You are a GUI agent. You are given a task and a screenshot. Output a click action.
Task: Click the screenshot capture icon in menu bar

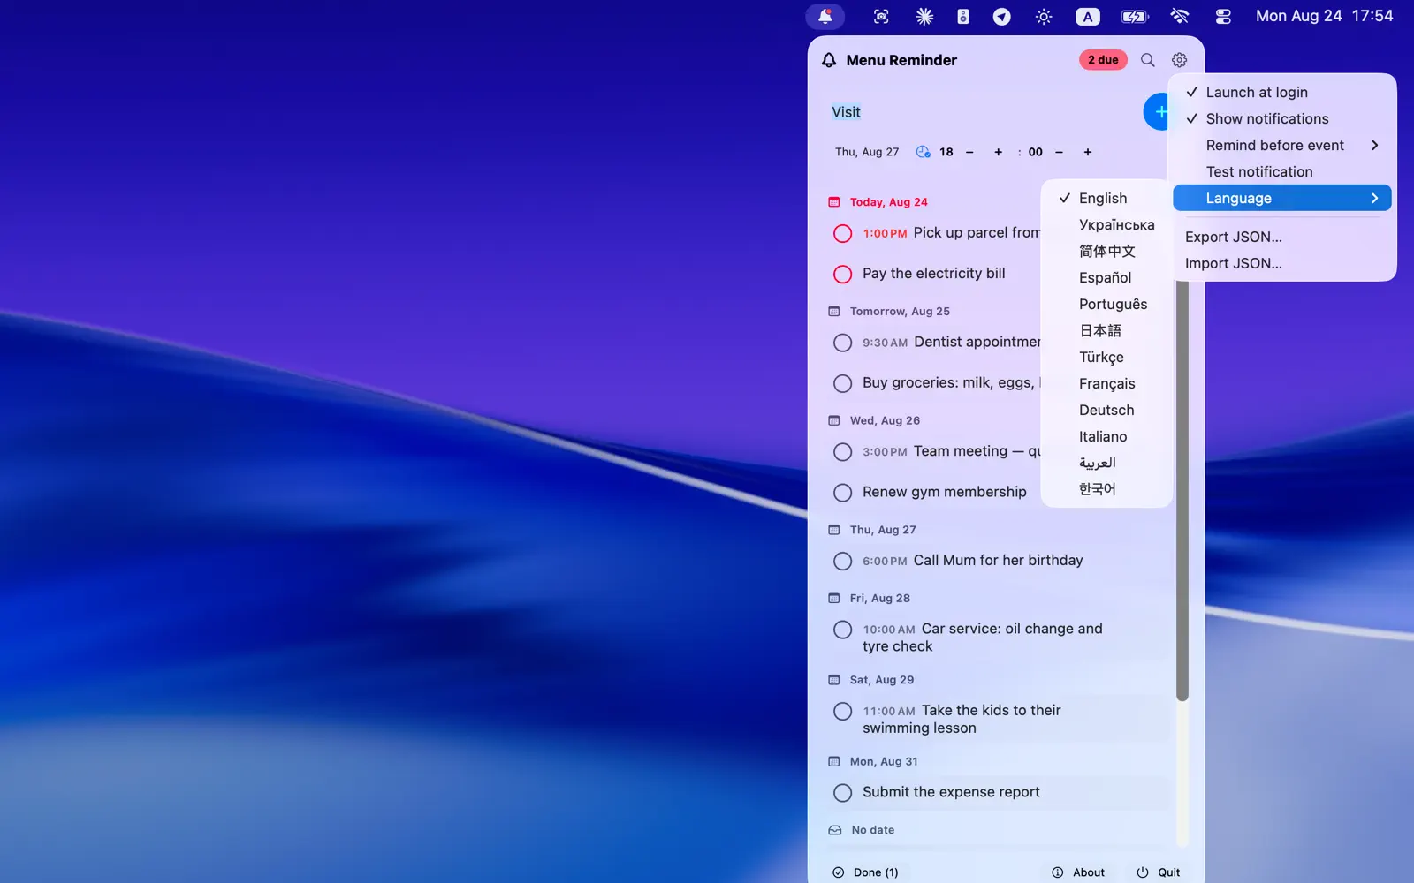click(x=881, y=16)
